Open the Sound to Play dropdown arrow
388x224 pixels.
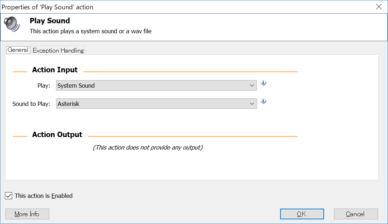[x=252, y=104]
